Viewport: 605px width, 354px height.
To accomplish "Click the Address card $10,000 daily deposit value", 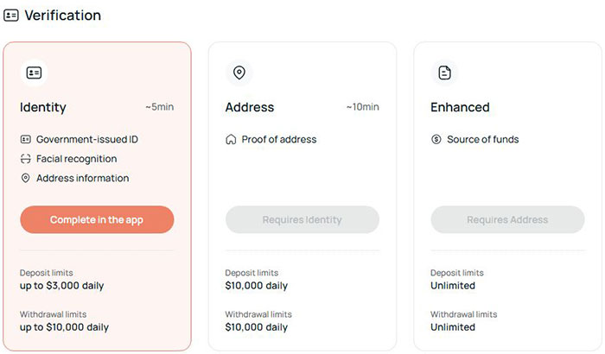I will pyautogui.click(x=256, y=286).
